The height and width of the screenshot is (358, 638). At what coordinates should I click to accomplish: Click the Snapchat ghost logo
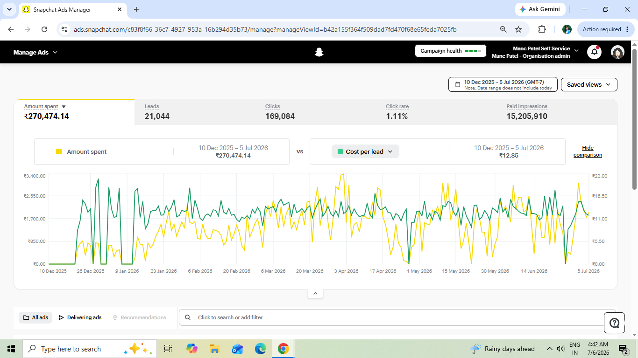319,52
